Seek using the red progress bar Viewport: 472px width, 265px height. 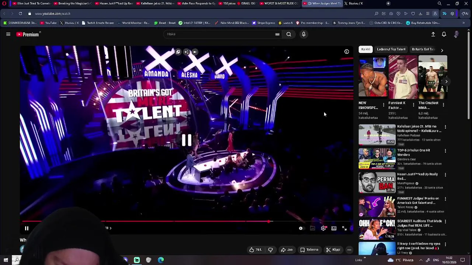tap(187, 222)
